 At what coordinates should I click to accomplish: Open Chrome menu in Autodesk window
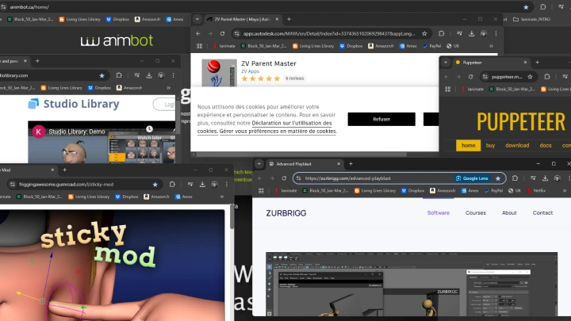(496, 33)
